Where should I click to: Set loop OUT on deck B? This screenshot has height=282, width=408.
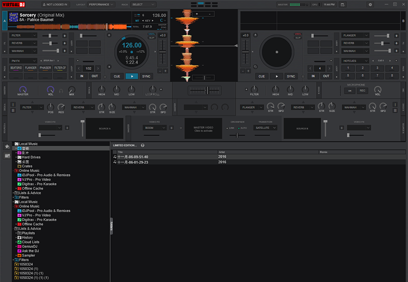326,76
